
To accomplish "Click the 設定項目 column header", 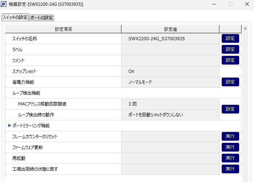I will [x=64, y=29].
